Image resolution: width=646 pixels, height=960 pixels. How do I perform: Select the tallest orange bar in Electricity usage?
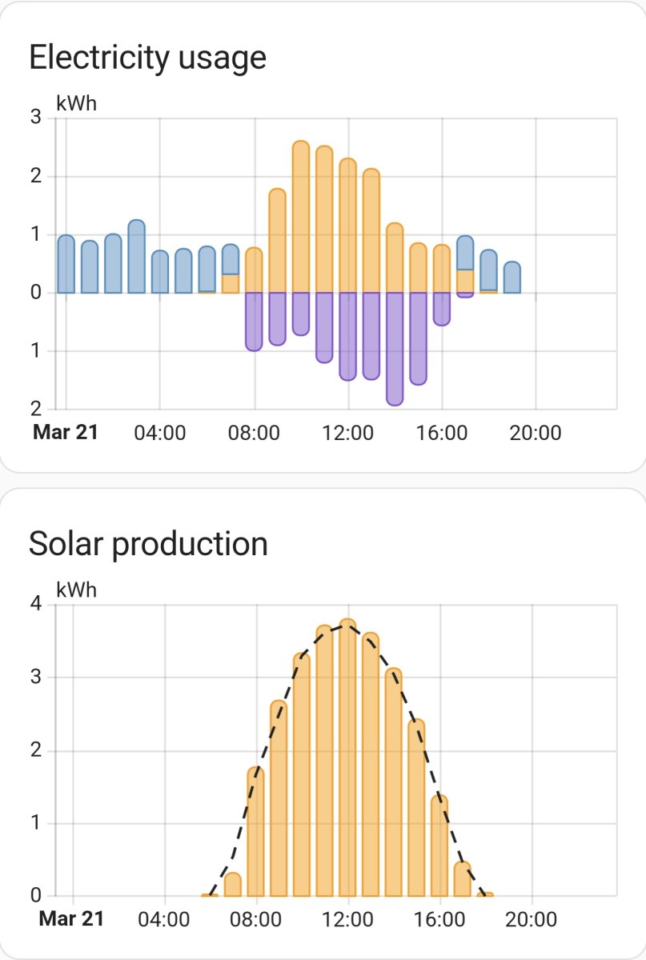point(301,216)
